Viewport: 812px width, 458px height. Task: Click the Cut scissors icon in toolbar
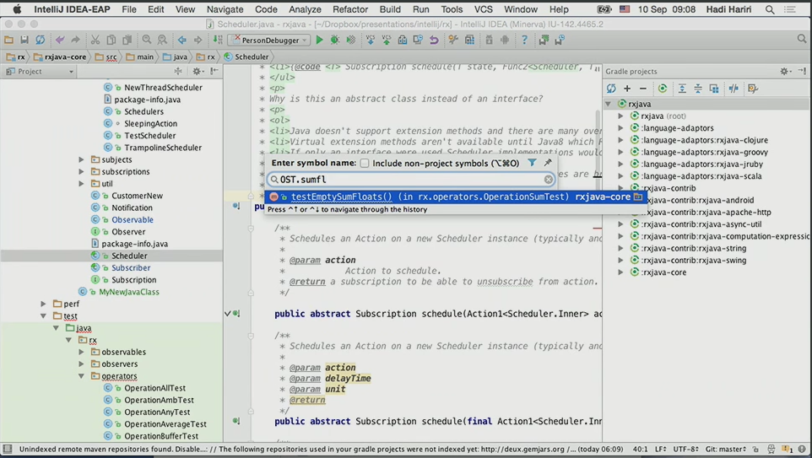pos(95,40)
